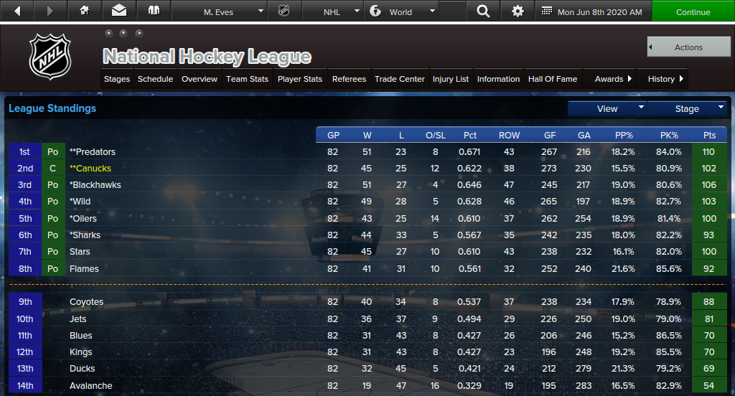Image resolution: width=735 pixels, height=396 pixels.
Task: Open the *Oilers team link
Action: 83,218
